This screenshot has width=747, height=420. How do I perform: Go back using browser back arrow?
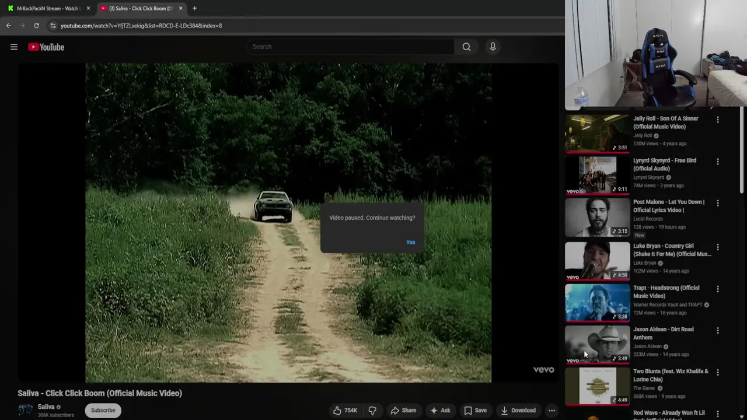click(x=8, y=26)
